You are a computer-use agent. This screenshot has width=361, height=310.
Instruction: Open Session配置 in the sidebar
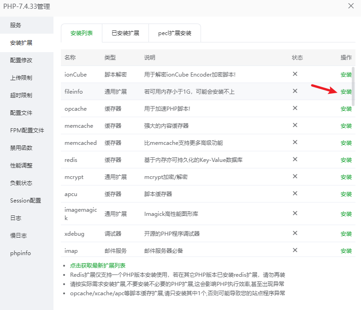pyautogui.click(x=25, y=200)
